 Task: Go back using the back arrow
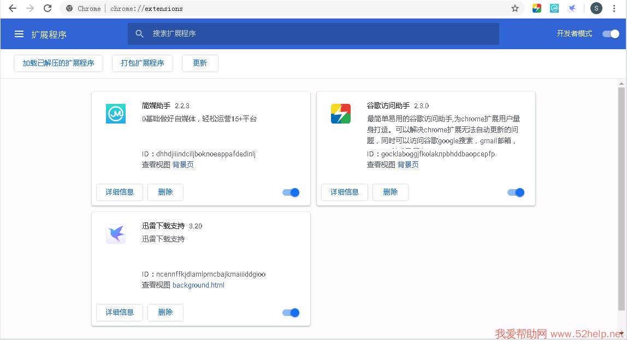coord(13,8)
